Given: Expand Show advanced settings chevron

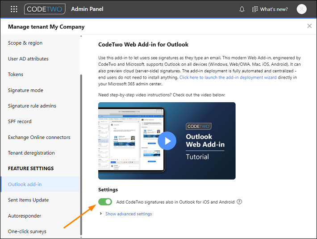Looking at the screenshot, I should coord(100,214).
